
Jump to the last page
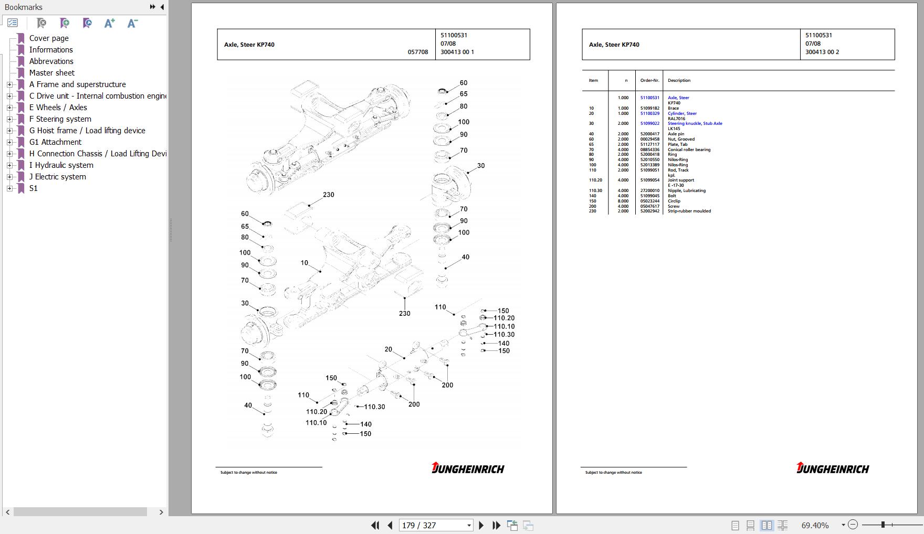pos(496,525)
